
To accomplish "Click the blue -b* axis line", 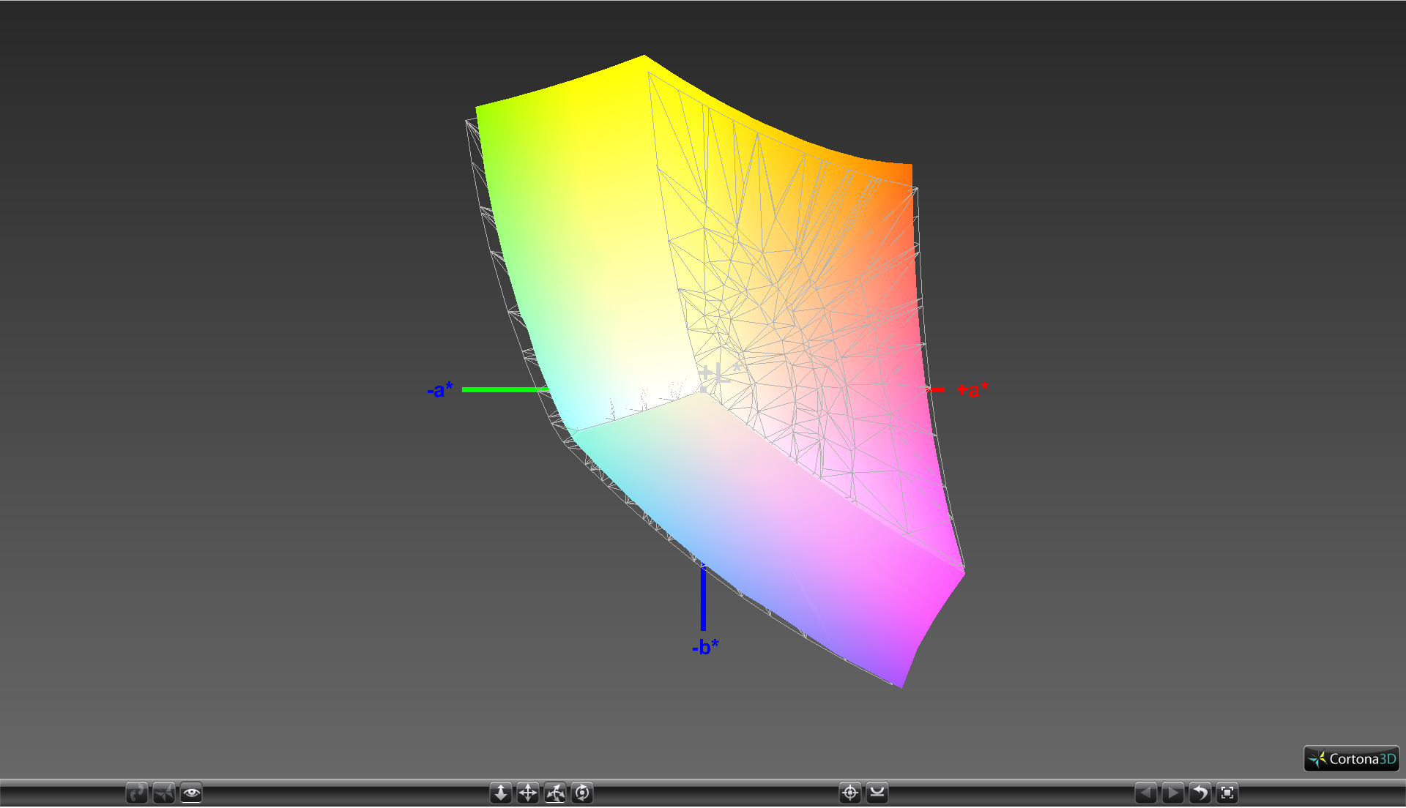I will click(704, 596).
